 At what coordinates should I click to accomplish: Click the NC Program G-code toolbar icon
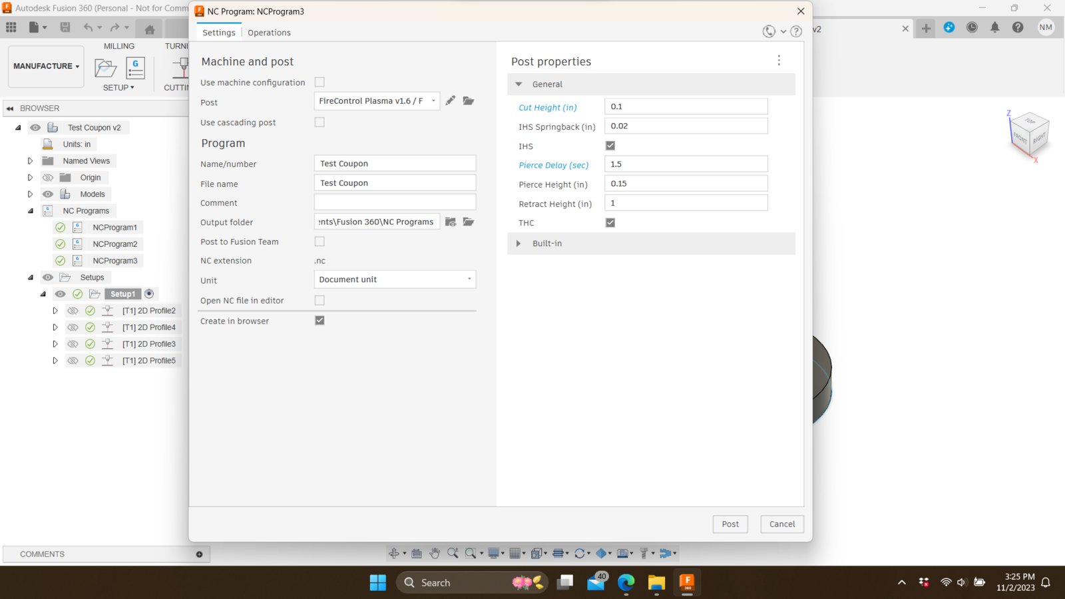(135, 68)
